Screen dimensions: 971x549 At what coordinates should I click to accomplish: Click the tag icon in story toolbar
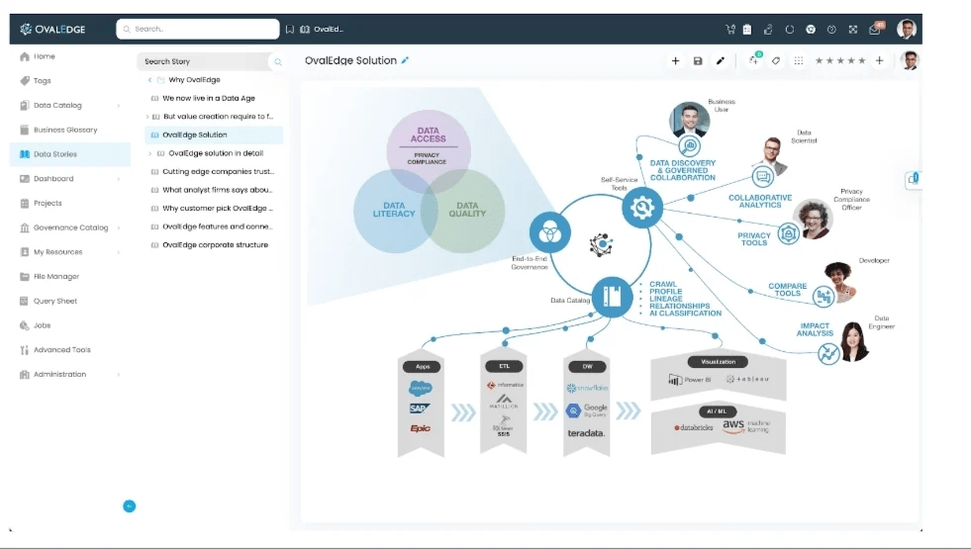[x=776, y=60]
